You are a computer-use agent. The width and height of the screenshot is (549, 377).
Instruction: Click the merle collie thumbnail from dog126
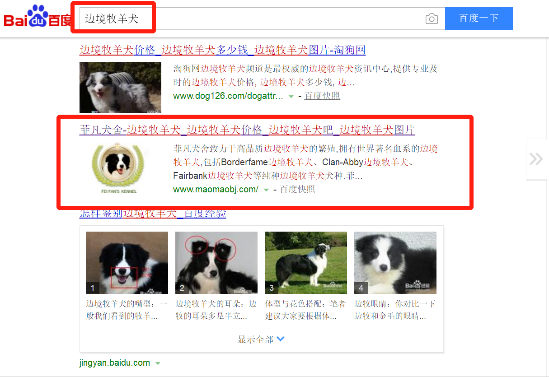(x=120, y=87)
